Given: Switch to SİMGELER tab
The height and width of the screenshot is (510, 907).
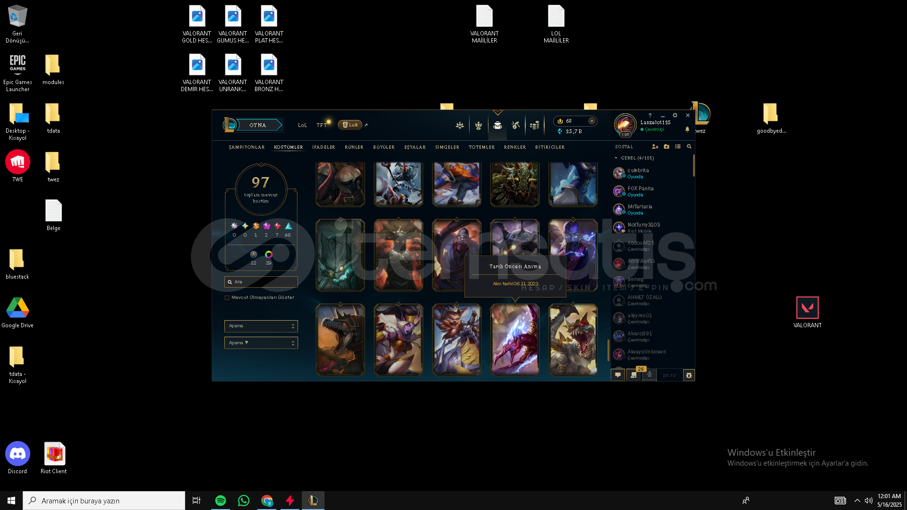Looking at the screenshot, I should tap(447, 147).
